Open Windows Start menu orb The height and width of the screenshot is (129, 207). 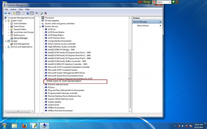coord(4,126)
